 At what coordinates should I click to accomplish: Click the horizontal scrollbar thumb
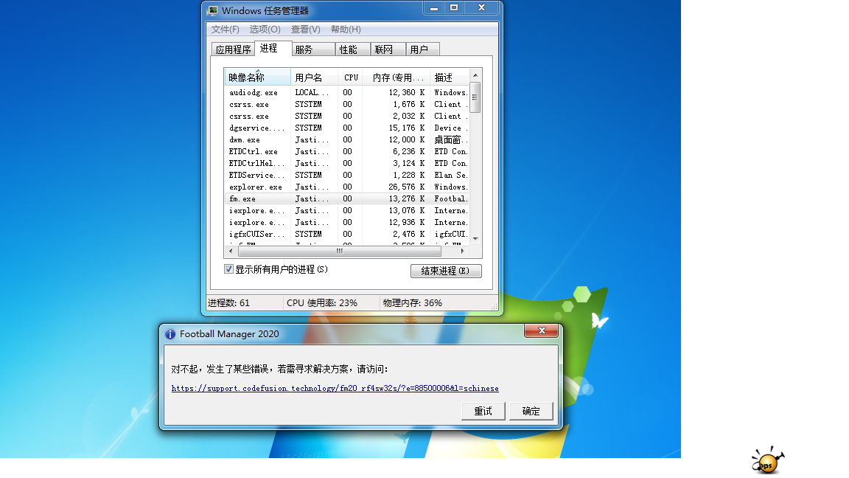click(340, 251)
